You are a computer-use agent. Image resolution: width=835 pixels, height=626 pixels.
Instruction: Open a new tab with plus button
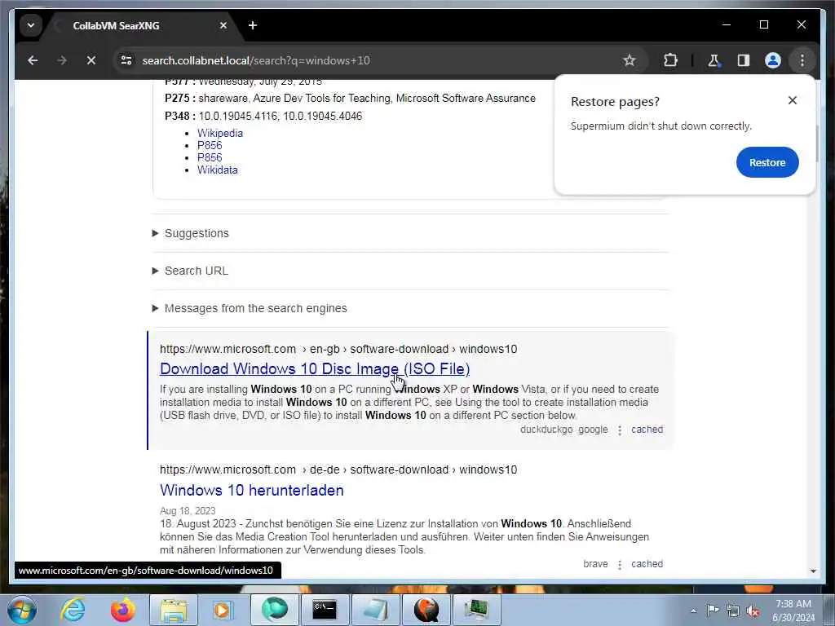[253, 25]
